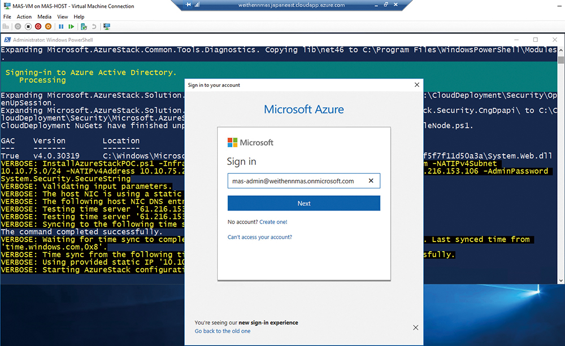Restore down the remote desktop session
This screenshot has height=346, width=565.
point(386,5)
